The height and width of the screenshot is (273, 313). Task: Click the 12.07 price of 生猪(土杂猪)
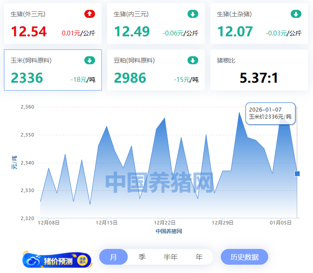coord(235,32)
